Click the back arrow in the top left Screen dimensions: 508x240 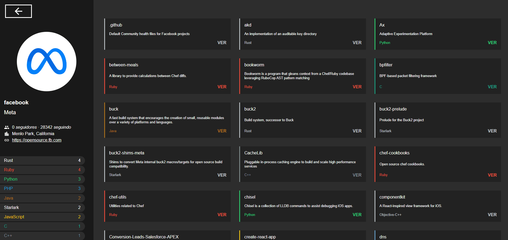[18, 11]
